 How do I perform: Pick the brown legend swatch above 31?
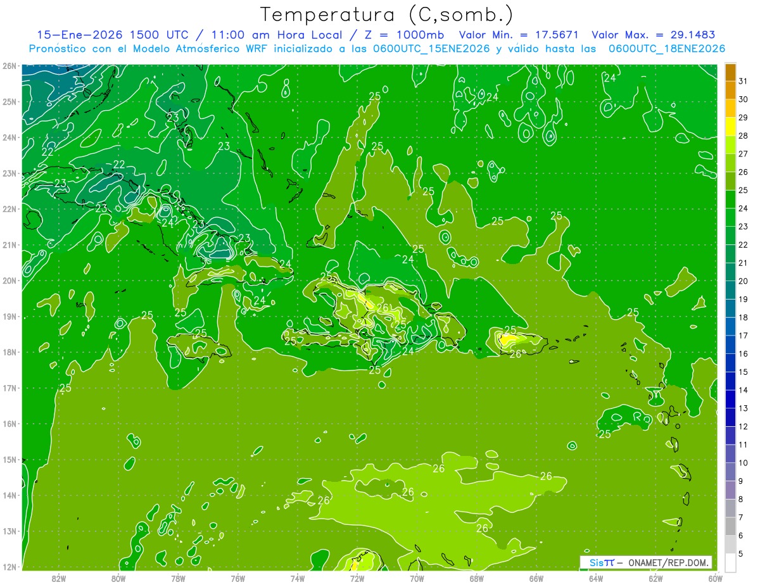click(730, 72)
